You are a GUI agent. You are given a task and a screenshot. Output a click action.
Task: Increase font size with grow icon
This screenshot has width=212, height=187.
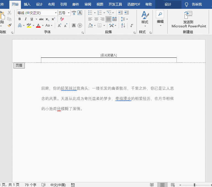pos(59,25)
